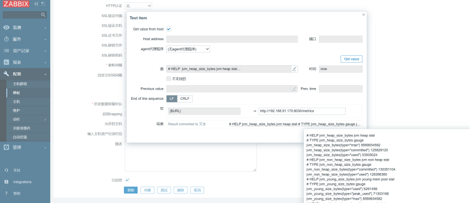470x203 pixels.
Task: Toggle the 已启用 checkbox
Action: tap(127, 180)
